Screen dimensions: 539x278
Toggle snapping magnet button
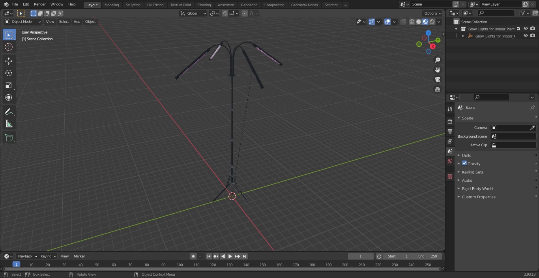[225, 13]
